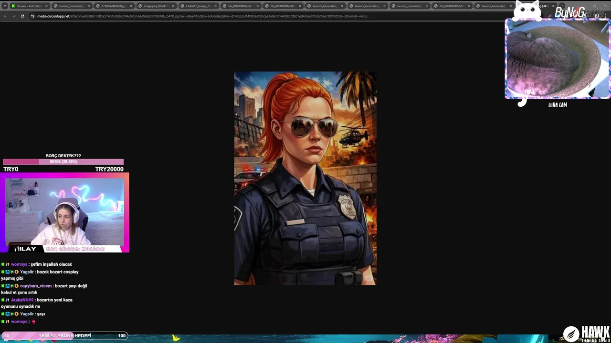Switch to the file_000000005220 tab
Image resolution: width=611 pixels, height=343 pixels.
(451, 6)
